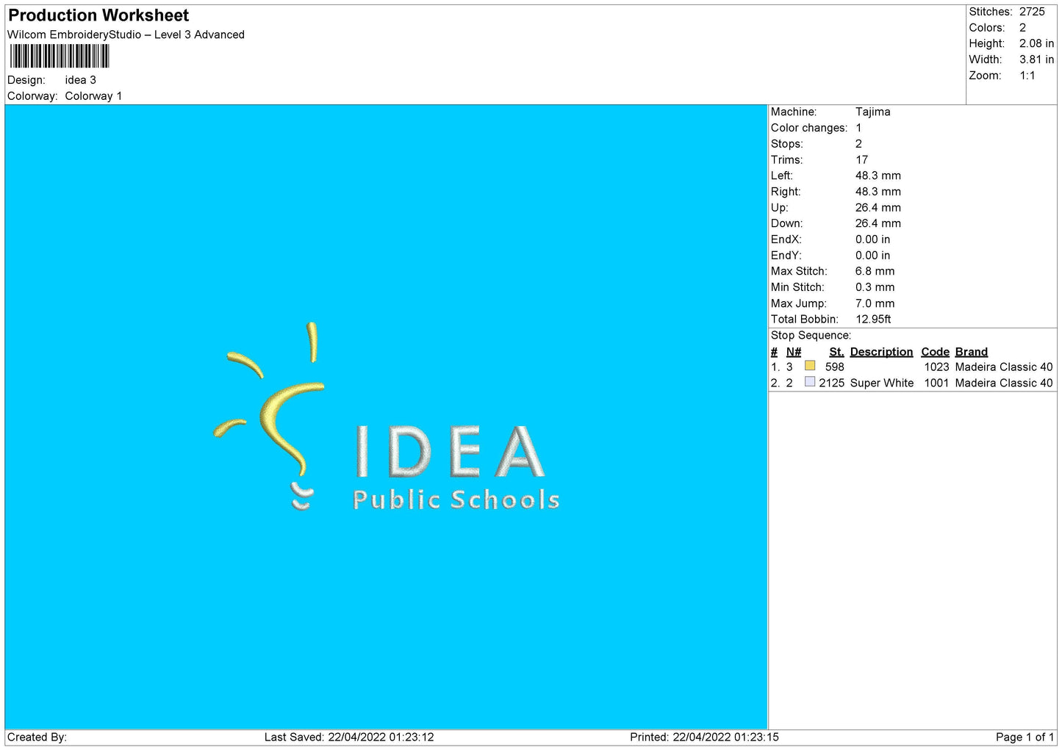Click the Stops value 2
The height and width of the screenshot is (750, 1062).
click(x=858, y=144)
